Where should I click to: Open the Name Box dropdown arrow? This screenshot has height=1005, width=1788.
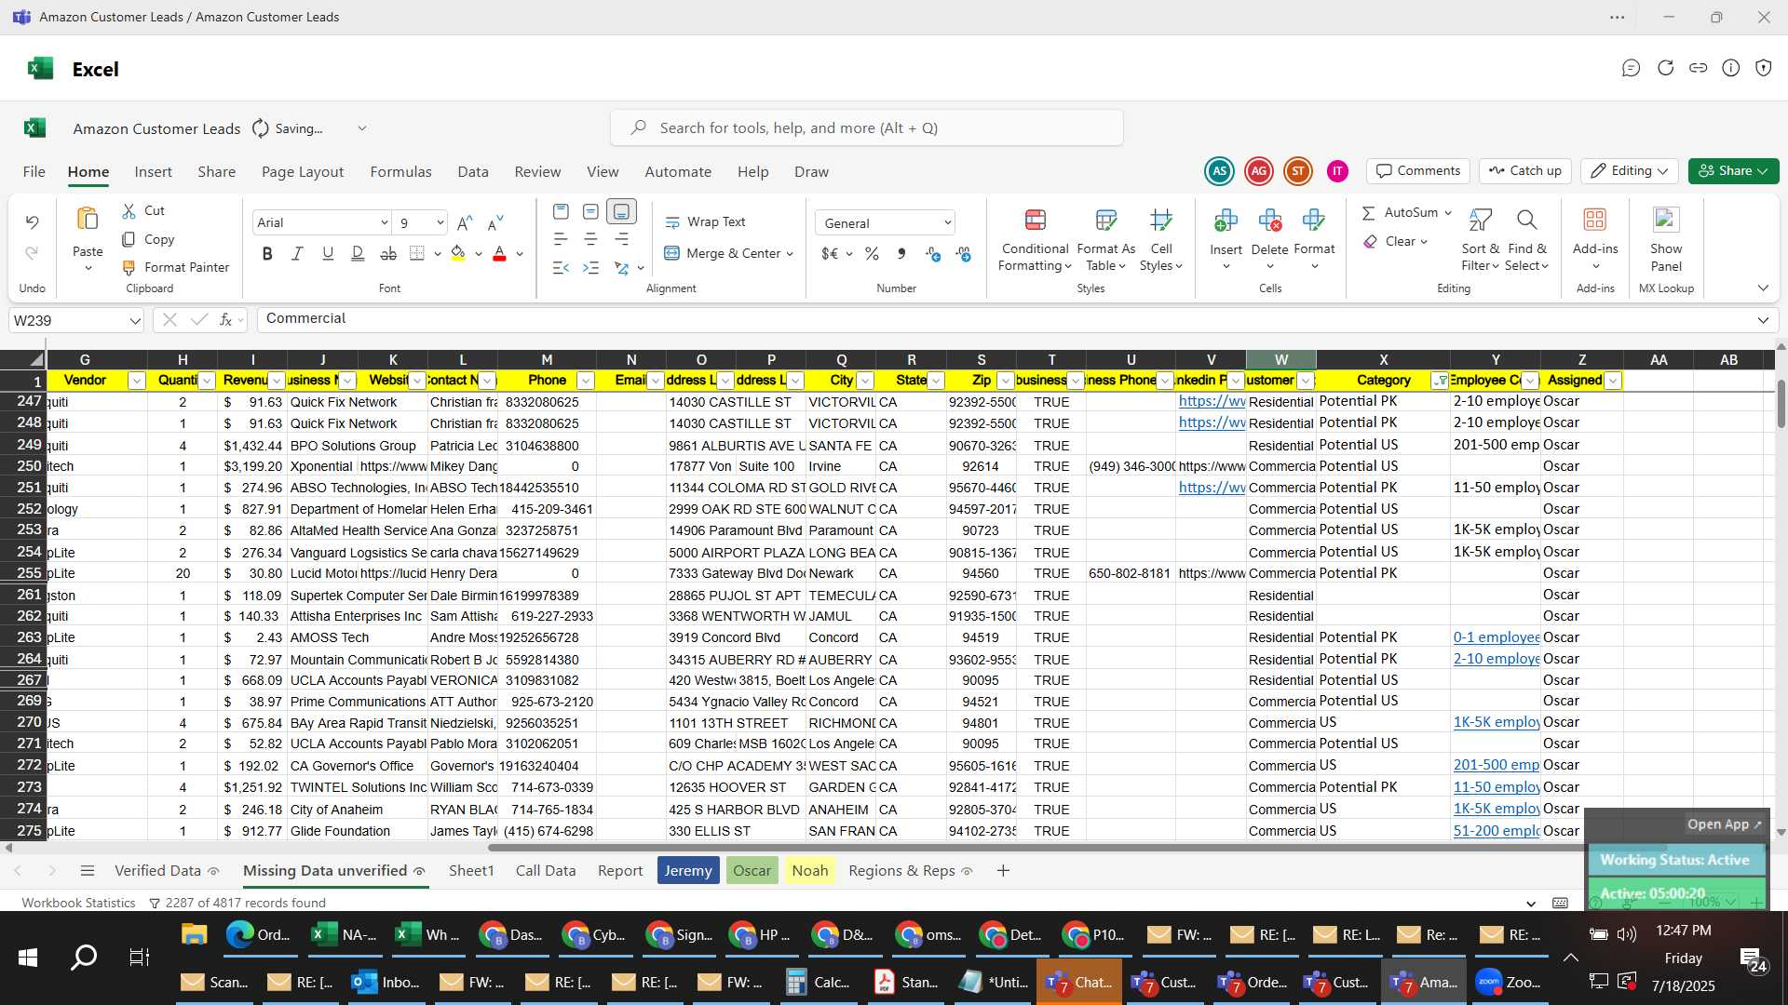coord(135,321)
